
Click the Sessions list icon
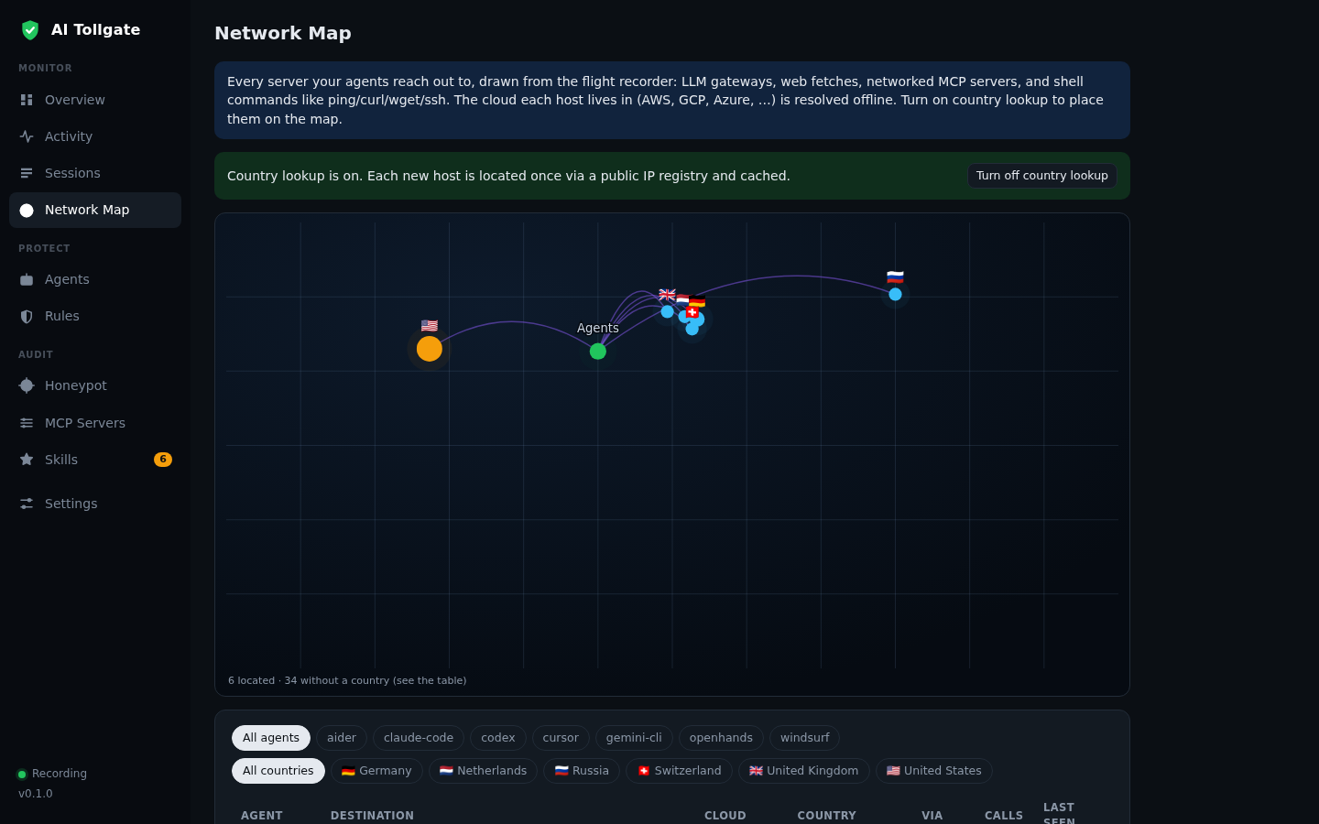point(27,173)
